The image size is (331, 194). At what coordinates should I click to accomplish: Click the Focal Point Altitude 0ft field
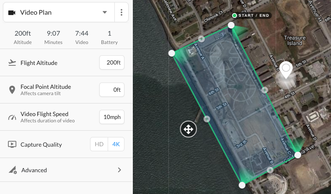click(112, 90)
